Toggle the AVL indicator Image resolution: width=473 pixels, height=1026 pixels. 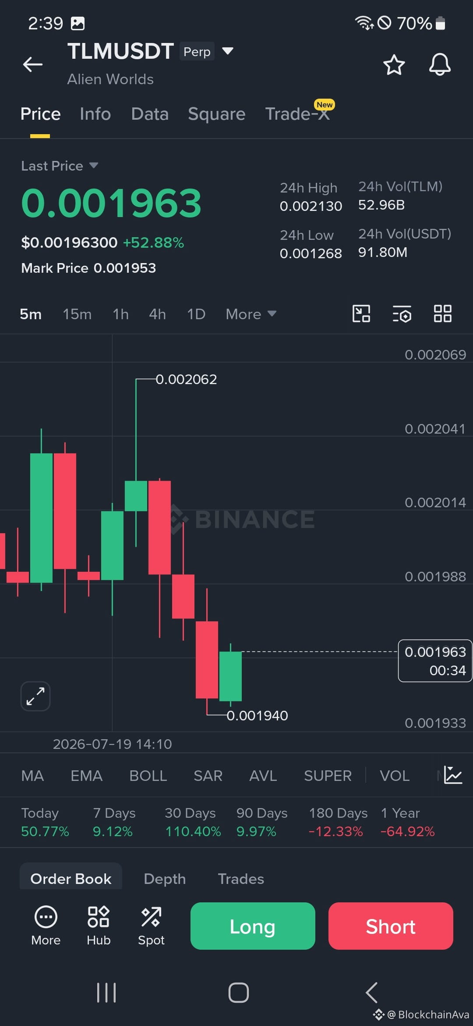[x=263, y=776]
